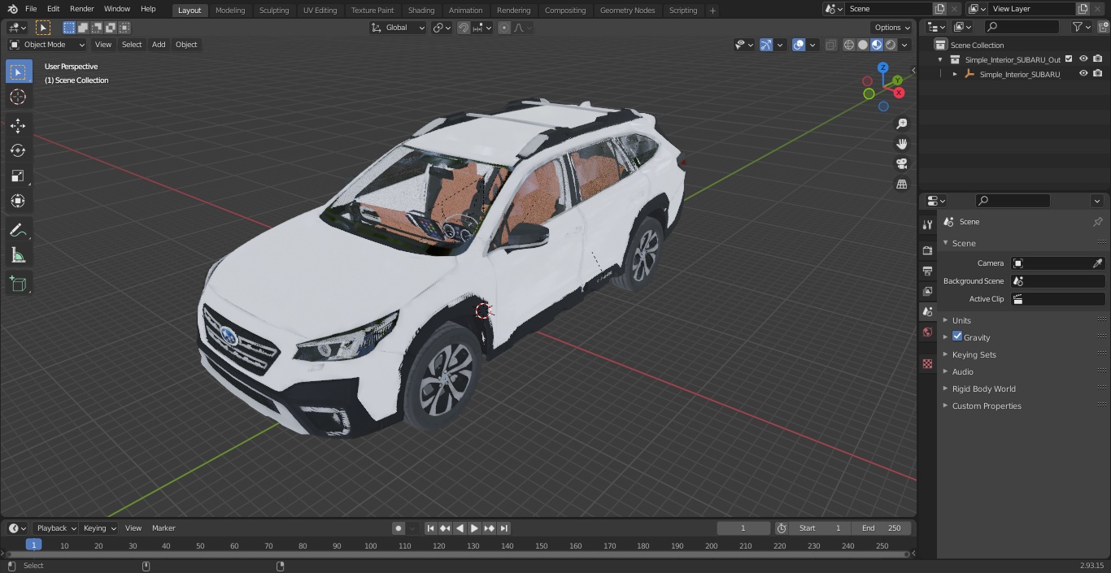
Task: Select the Annotate tool
Action: click(x=18, y=231)
